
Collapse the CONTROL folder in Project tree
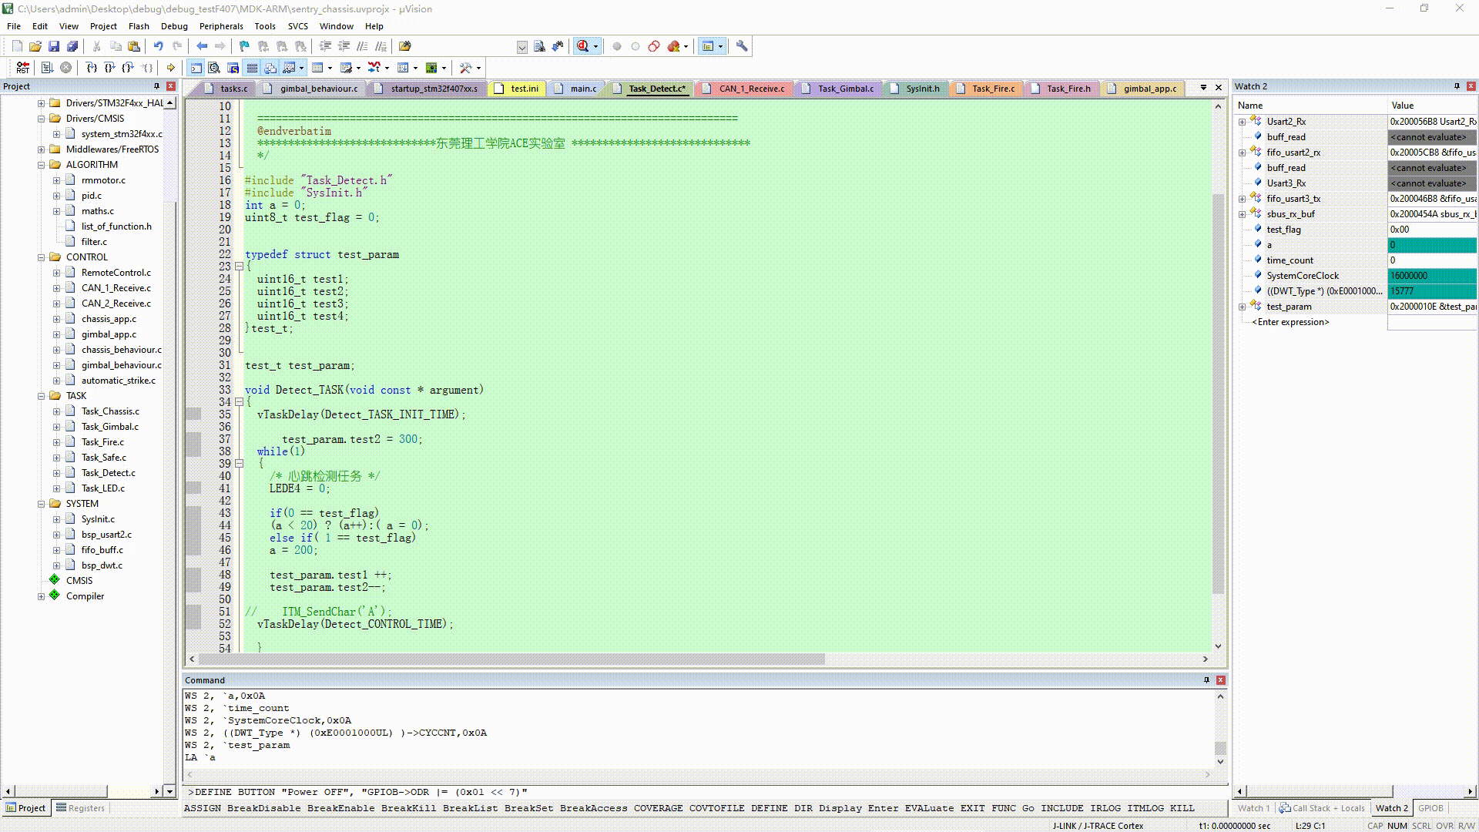coord(42,257)
